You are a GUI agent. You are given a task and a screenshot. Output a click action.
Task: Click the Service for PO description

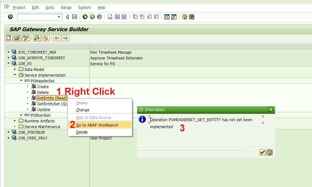(103, 64)
